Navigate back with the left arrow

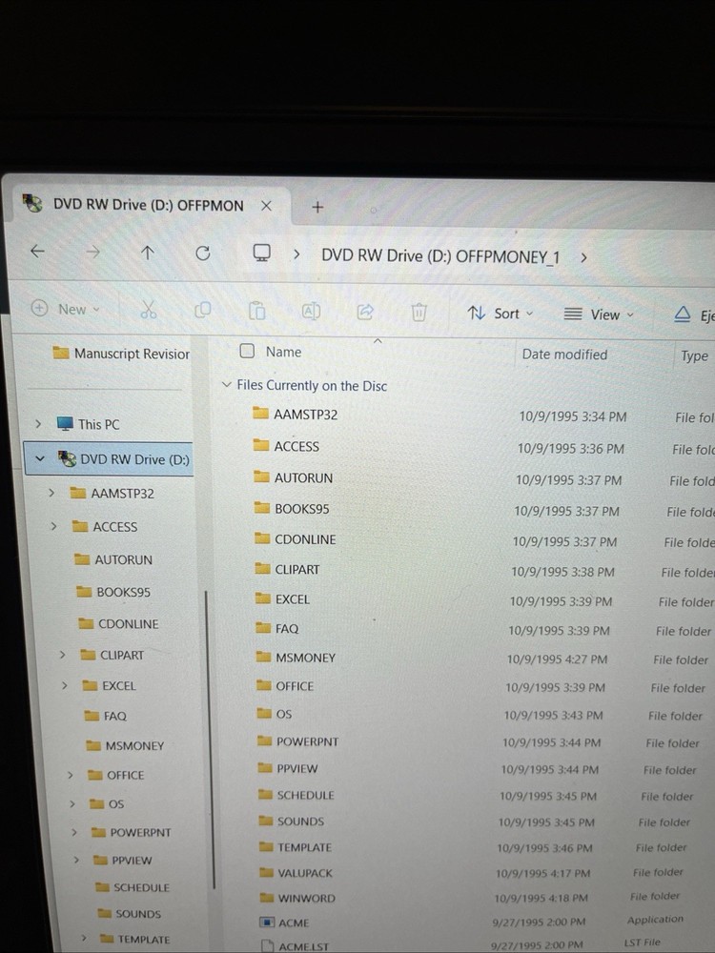[37, 252]
